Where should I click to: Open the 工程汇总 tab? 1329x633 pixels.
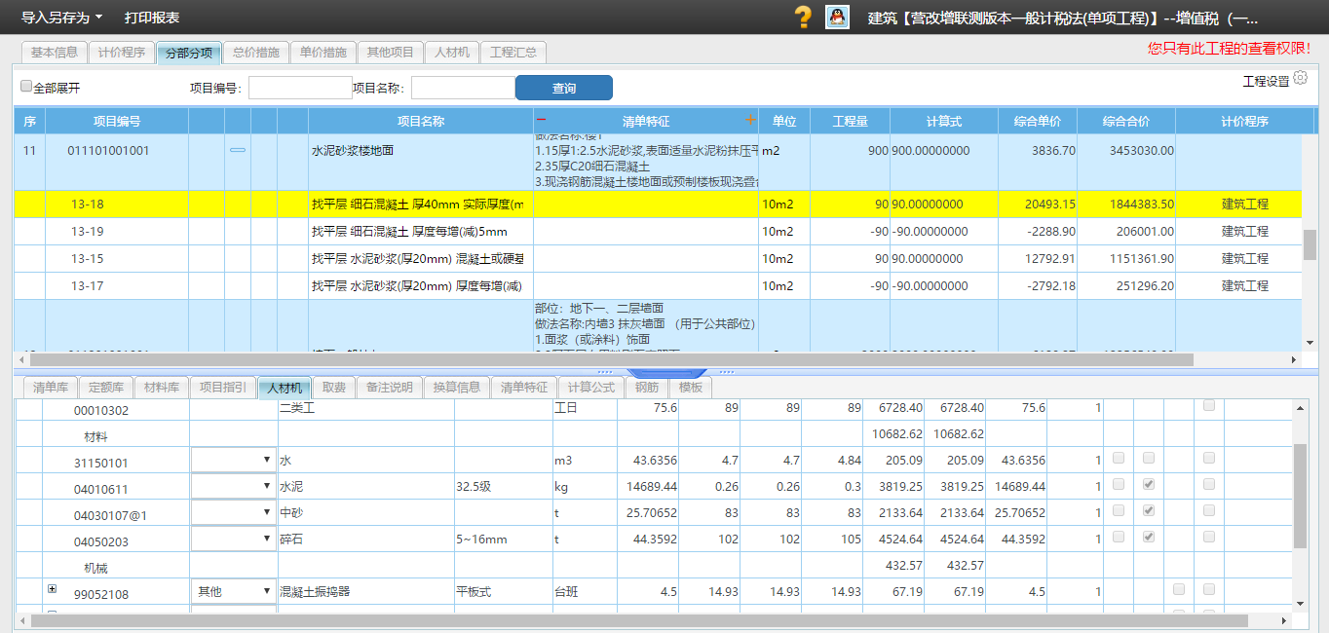(513, 53)
